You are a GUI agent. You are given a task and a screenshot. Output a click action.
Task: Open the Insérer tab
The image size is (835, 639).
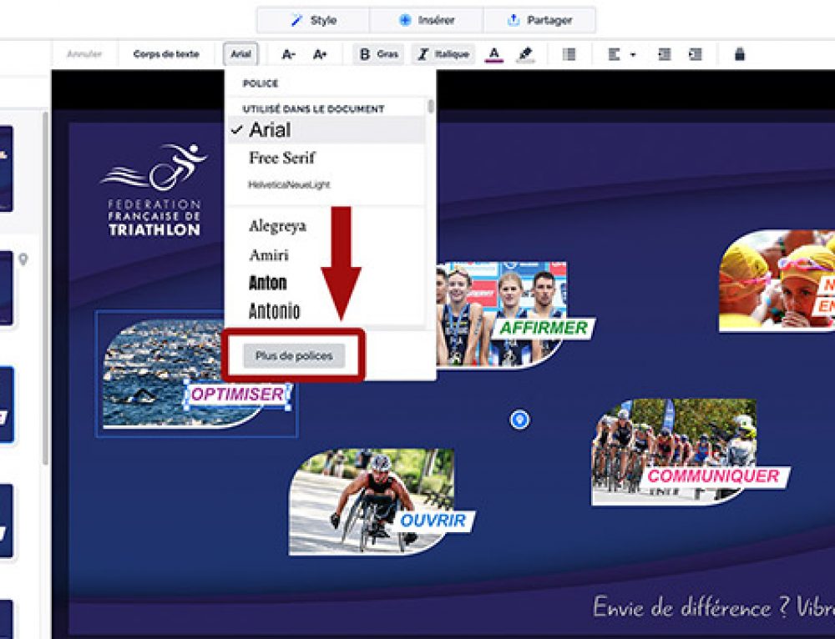coord(426,20)
